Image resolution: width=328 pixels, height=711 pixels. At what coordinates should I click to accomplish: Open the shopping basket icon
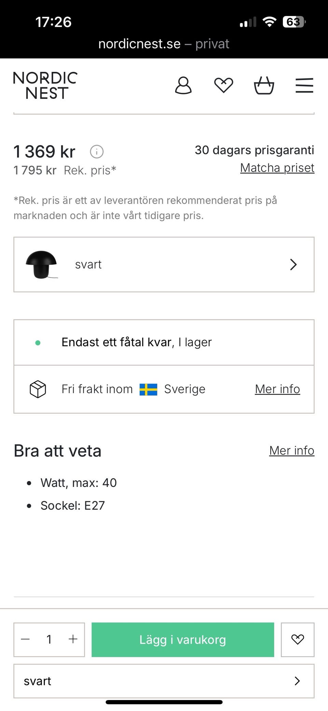[x=264, y=86]
